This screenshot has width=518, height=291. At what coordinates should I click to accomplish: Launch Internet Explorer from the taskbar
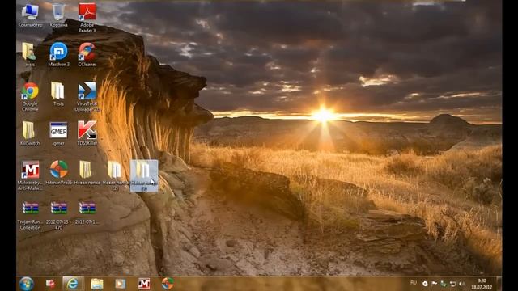pyautogui.click(x=73, y=284)
